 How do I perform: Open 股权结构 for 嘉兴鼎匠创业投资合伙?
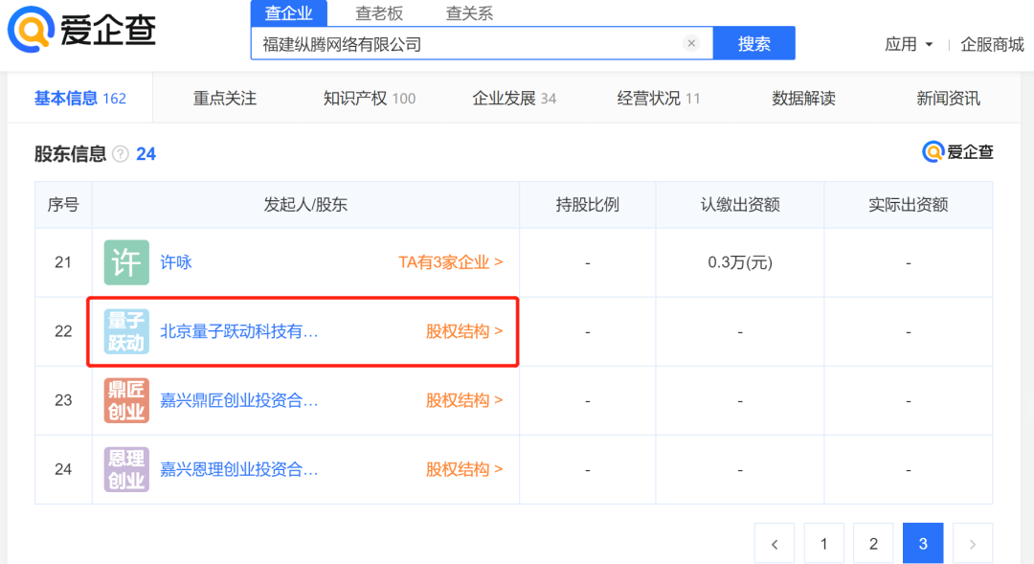pos(463,400)
